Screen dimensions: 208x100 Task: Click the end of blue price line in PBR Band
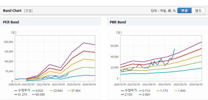[x=175, y=49]
